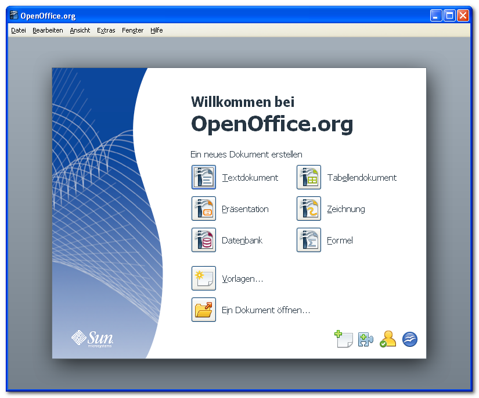Close the OpenOffice.org window
The width and height of the screenshot is (479, 398).
463,15
